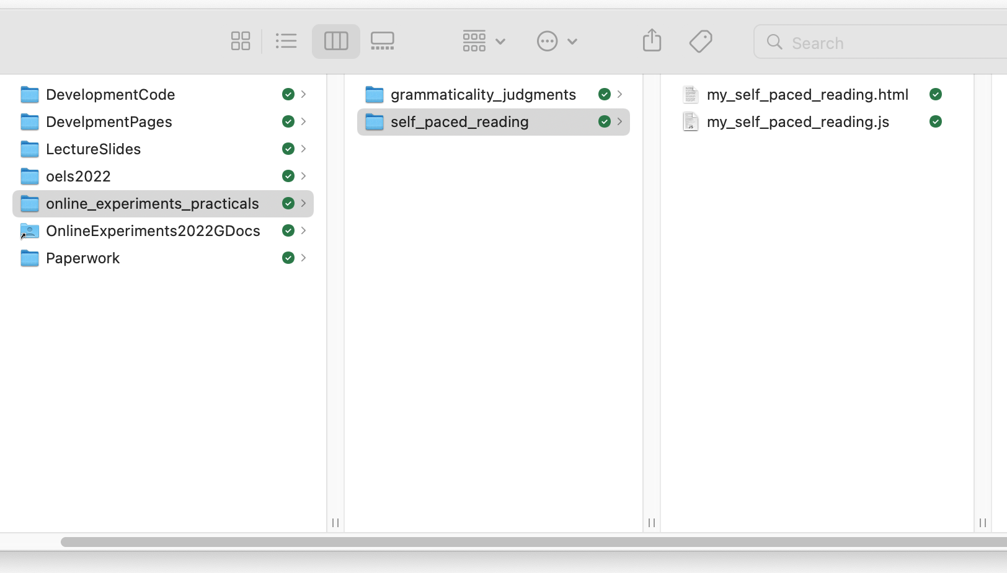Select the LectureSlides folder
This screenshot has width=1007, height=573.
click(163, 149)
